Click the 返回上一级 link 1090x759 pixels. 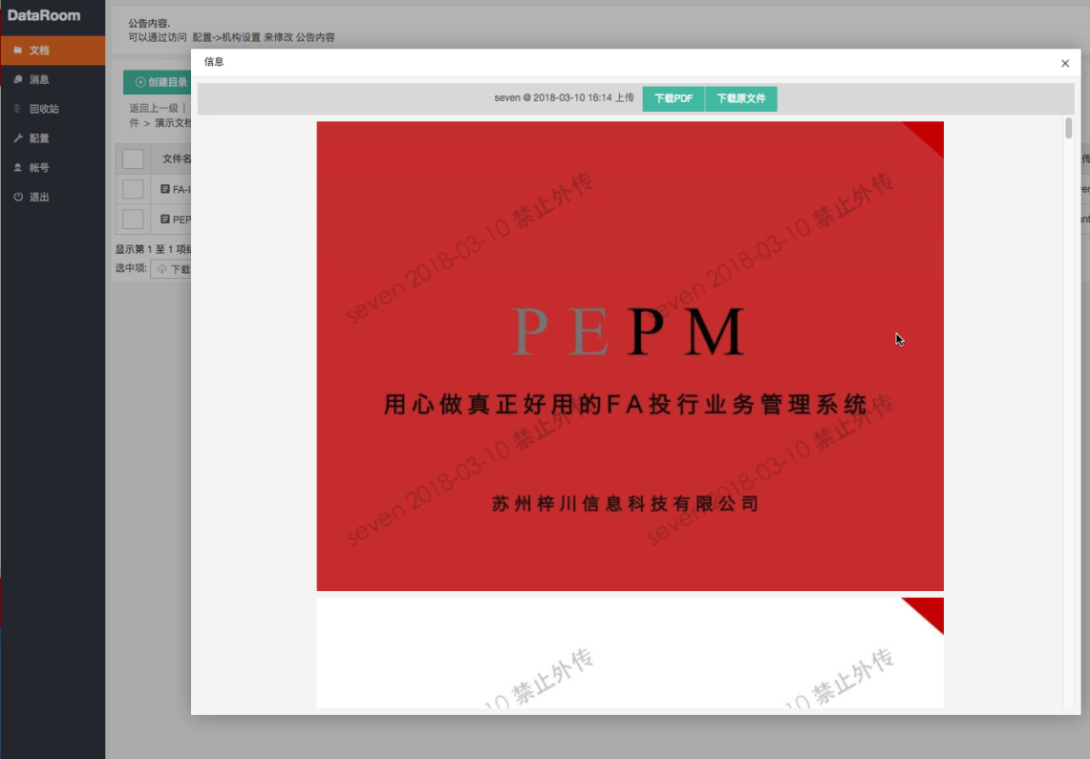click(x=154, y=108)
